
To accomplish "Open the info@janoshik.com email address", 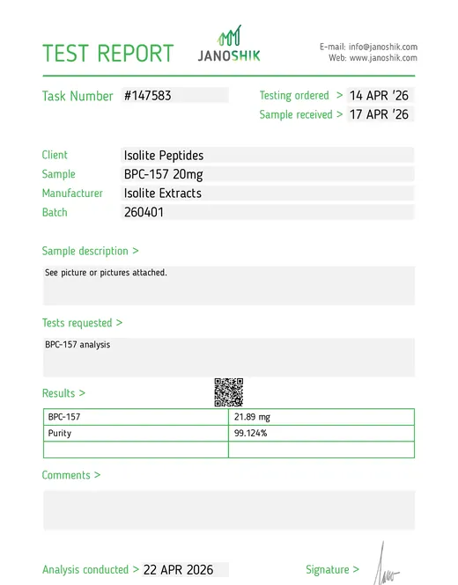I will (383, 47).
